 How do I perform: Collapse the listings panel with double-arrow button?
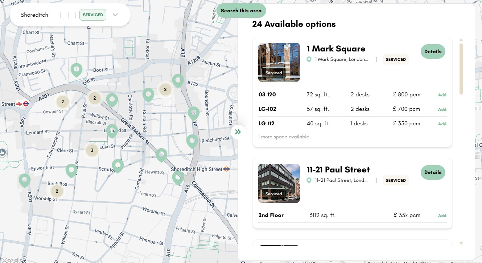click(238, 132)
